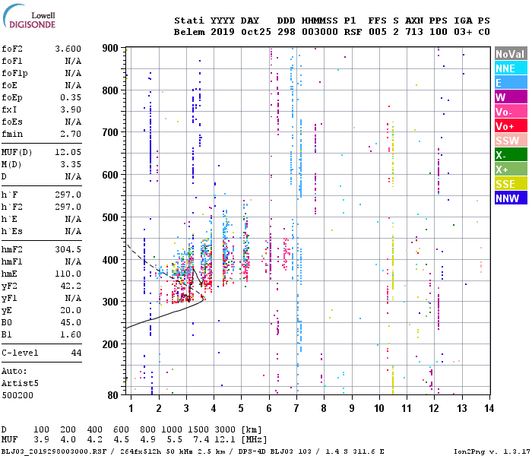Select the E blue legend swatch
The image size is (532, 456).
[511, 83]
